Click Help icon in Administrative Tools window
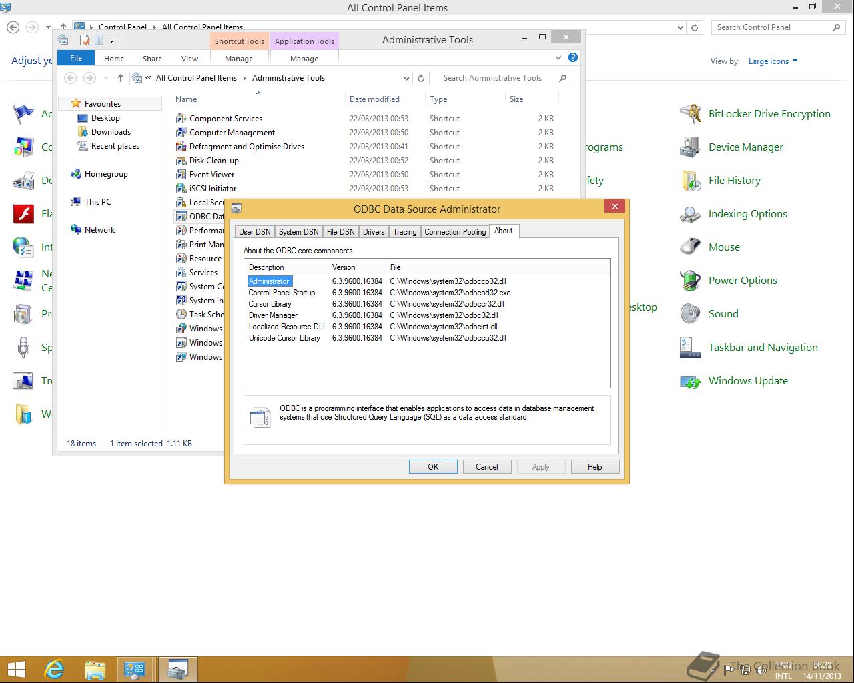 coord(573,58)
